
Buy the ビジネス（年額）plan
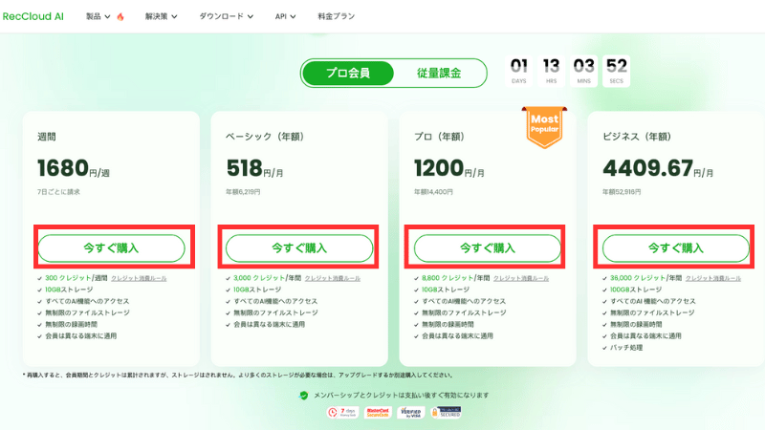[676, 248]
